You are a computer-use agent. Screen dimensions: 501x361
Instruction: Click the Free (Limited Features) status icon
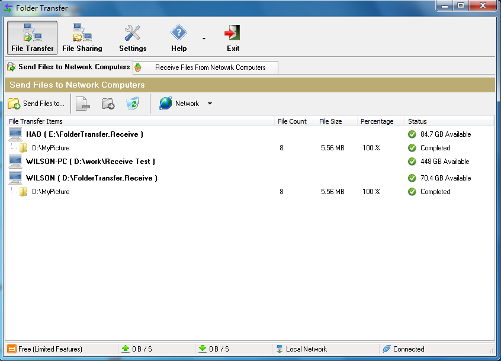pos(11,349)
